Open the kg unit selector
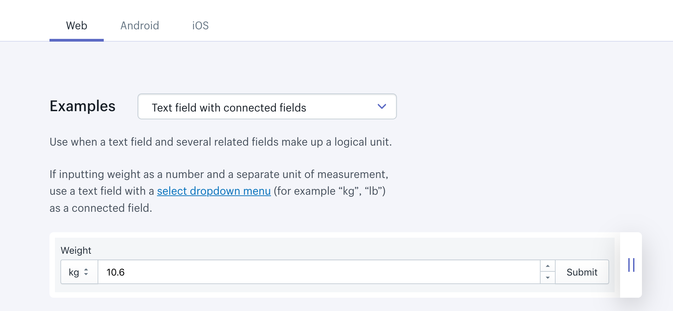673x311 pixels. (x=79, y=272)
